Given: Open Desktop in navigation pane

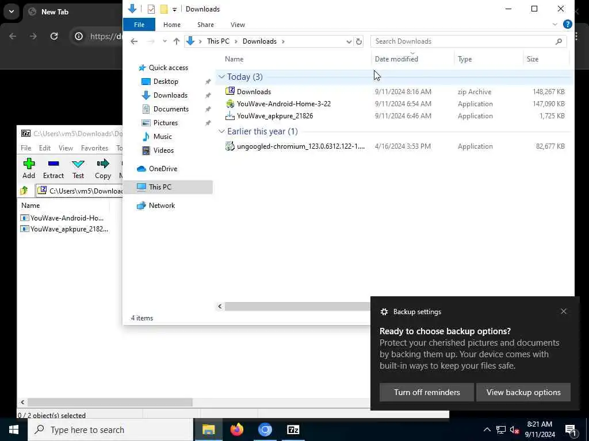Looking at the screenshot, I should click(165, 82).
